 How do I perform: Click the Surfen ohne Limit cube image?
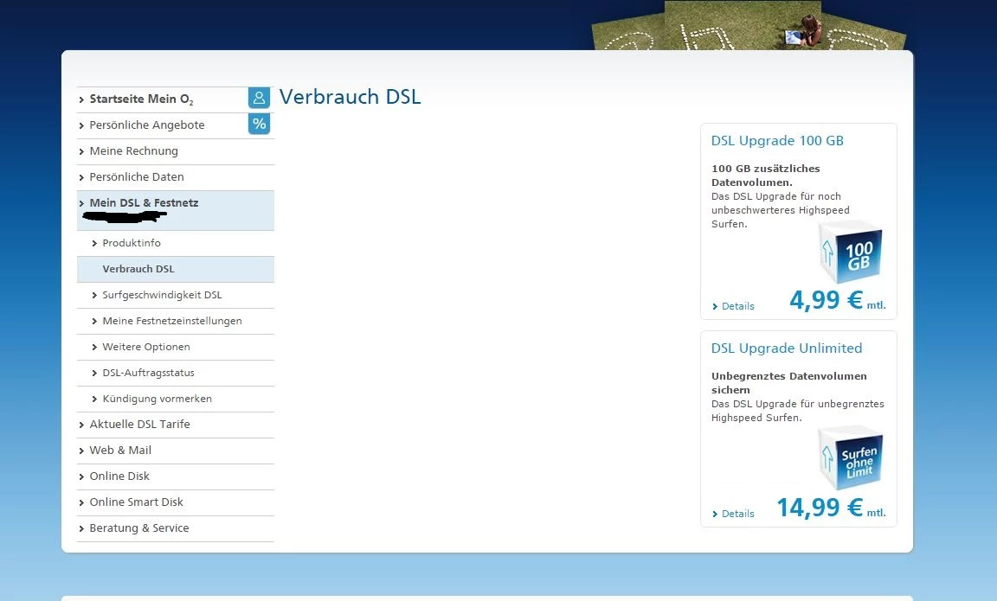(x=852, y=458)
